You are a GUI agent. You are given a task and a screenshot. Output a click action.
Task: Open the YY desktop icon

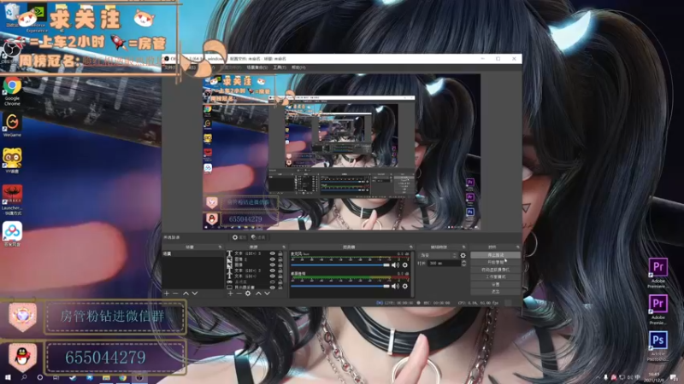[x=12, y=161]
